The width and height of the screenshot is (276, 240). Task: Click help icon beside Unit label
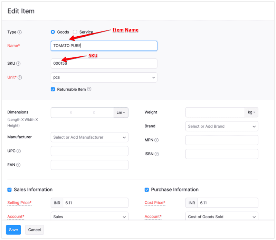pos(20,77)
